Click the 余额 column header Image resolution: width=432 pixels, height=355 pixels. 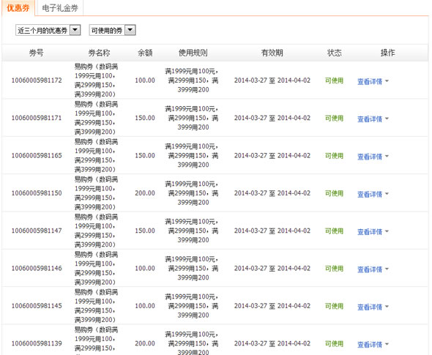145,53
